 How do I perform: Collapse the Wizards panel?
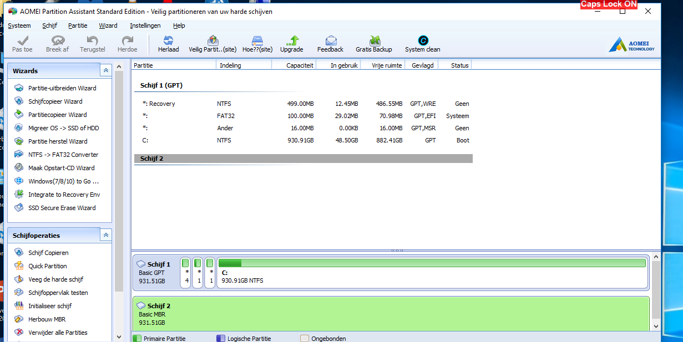(105, 70)
